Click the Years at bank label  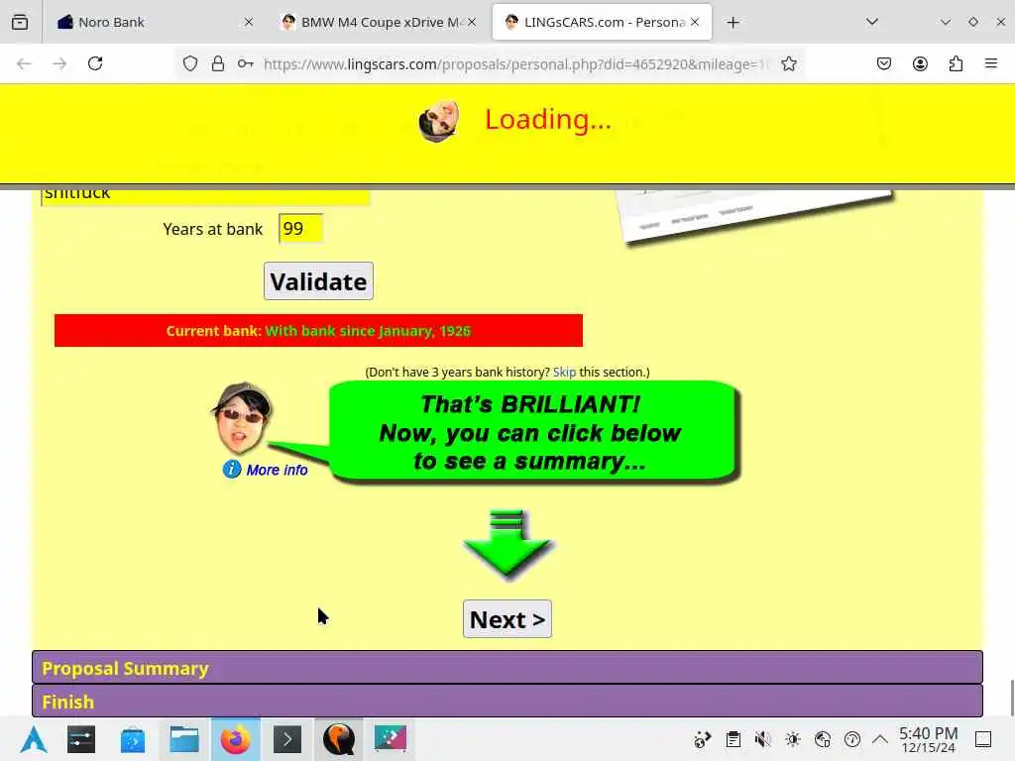pos(213,229)
